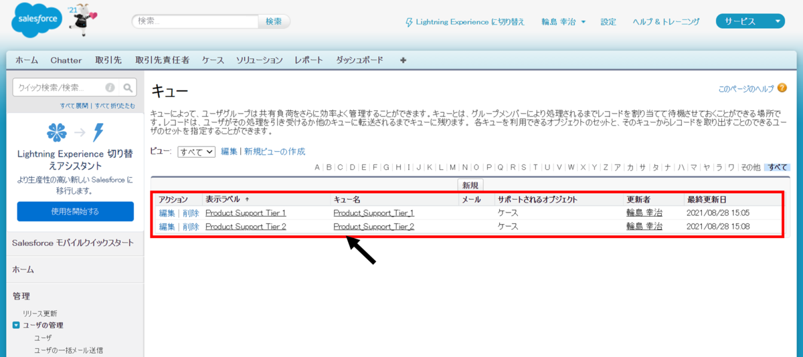Viewport: 803px width, 357px height.
Task: Click 削除 for Product Support Tier 1
Action: 191,213
